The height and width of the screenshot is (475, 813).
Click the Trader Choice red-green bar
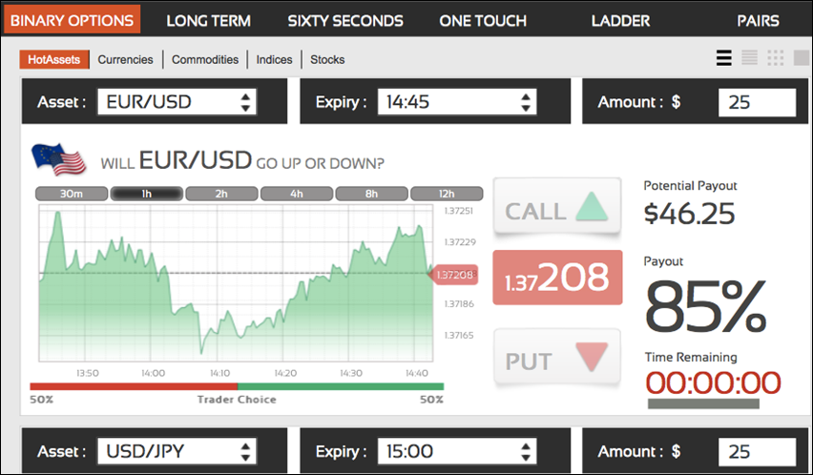click(238, 386)
